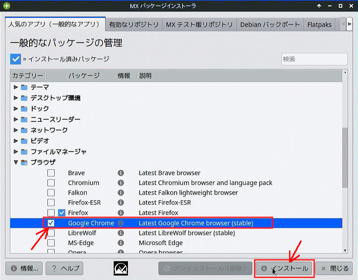Screen dimensions: 358x280
Task: Uncheck the Google Chrome checkbox
Action: pos(51,223)
